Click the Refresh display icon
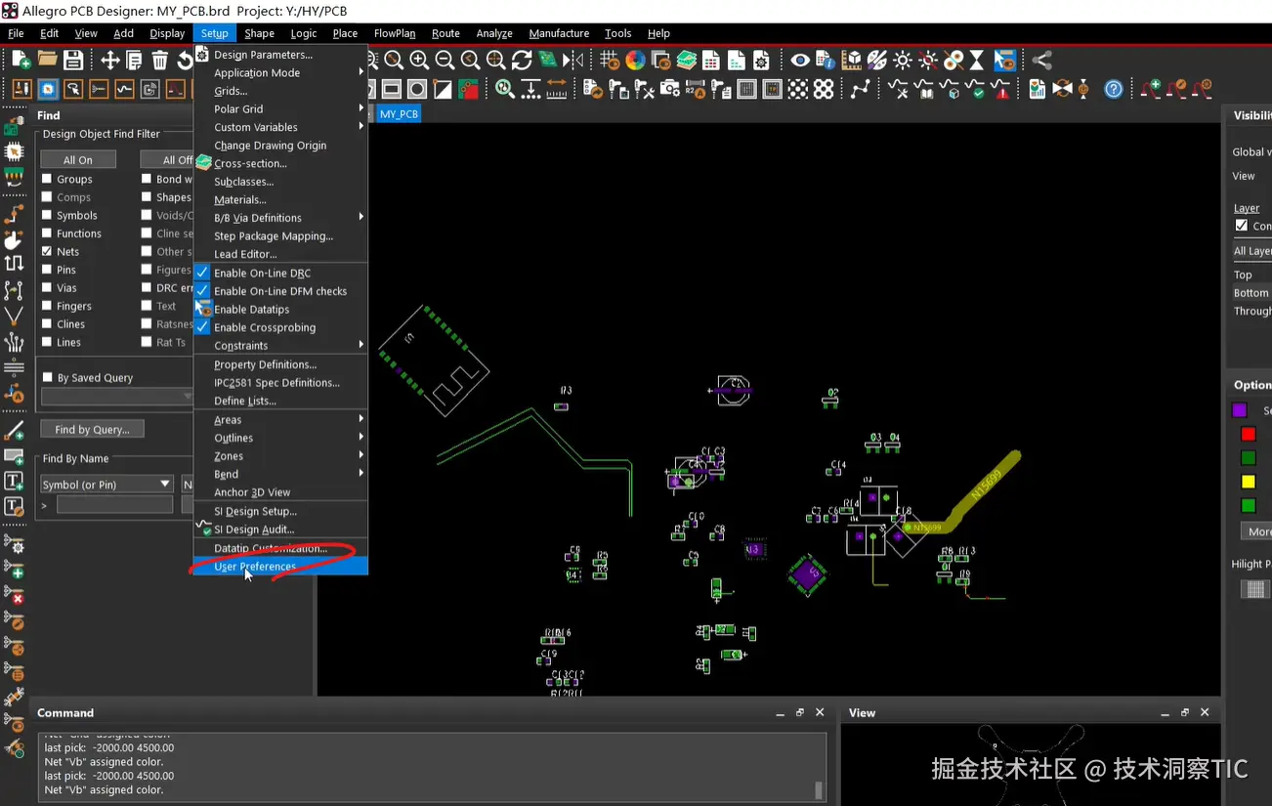Screen dimensions: 1272x806 (522, 61)
